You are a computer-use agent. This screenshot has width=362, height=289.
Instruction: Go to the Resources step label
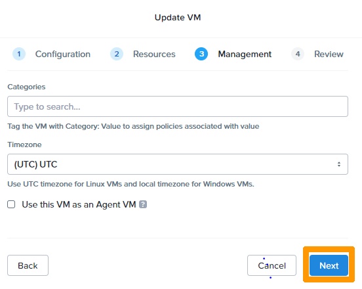[154, 54]
